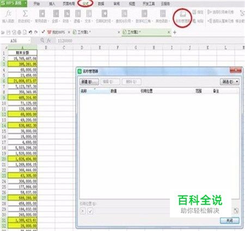Select column A header
Screen dimensions: 245x231
[22, 48]
